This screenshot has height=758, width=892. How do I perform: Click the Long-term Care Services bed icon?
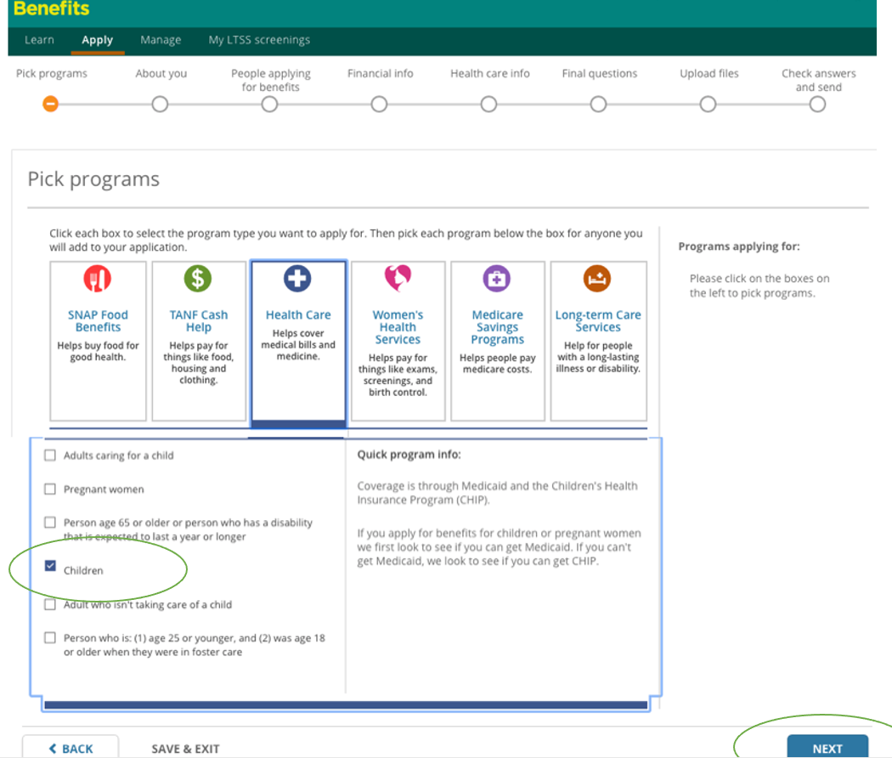(x=597, y=278)
